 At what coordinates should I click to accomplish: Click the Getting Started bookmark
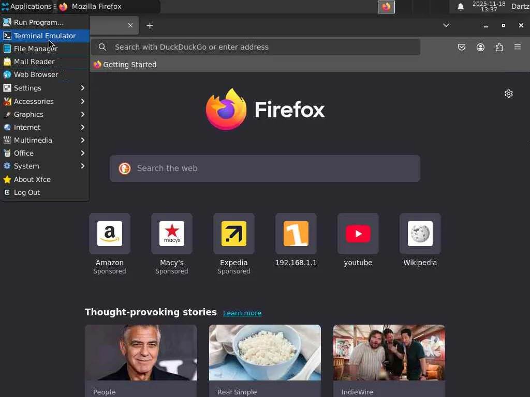pos(125,65)
